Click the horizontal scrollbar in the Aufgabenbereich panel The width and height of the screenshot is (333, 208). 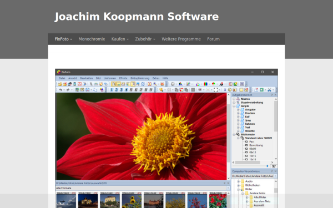pyautogui.click(x=248, y=163)
